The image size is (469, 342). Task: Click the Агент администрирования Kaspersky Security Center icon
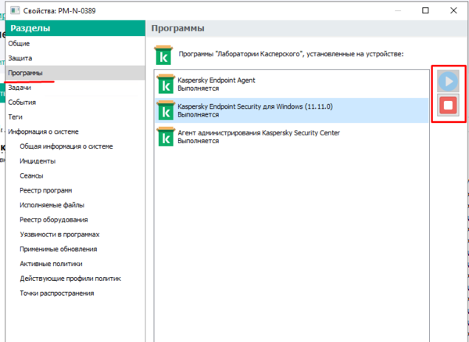166,137
